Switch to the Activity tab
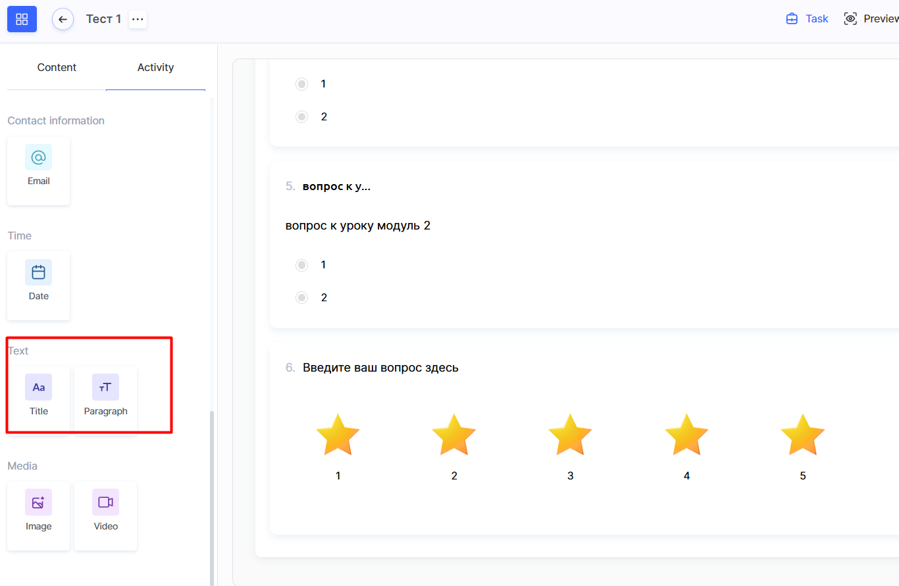The image size is (899, 586). (155, 68)
